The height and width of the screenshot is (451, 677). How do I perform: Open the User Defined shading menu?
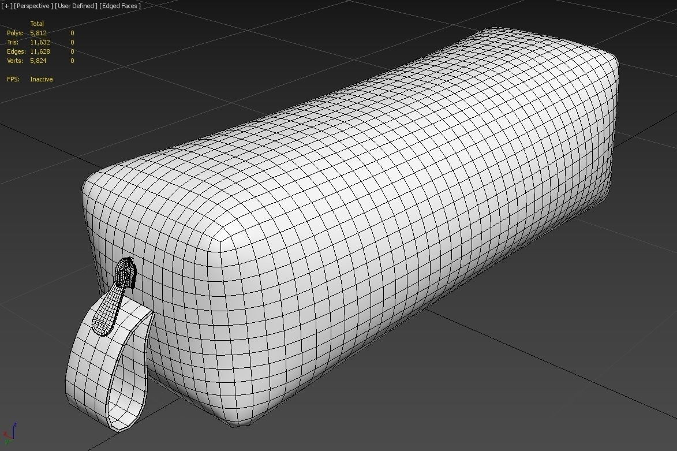click(76, 6)
